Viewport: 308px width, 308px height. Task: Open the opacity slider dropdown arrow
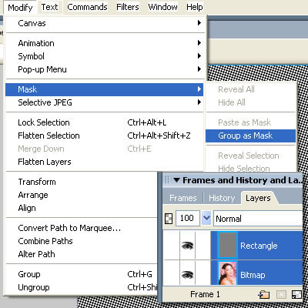(206, 219)
